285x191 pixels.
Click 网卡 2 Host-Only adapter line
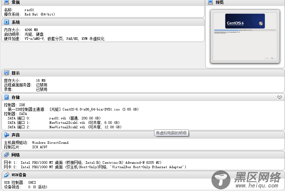(x=95, y=167)
